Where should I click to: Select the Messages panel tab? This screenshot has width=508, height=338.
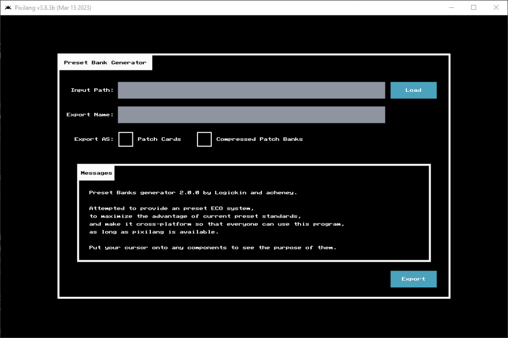(96, 173)
